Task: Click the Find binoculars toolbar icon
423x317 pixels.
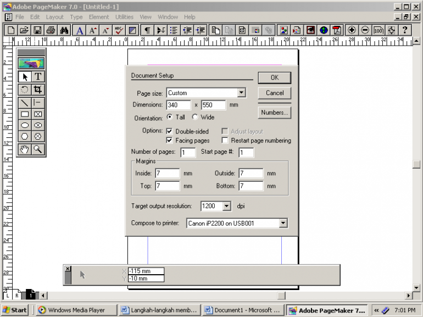Action: 64,30
